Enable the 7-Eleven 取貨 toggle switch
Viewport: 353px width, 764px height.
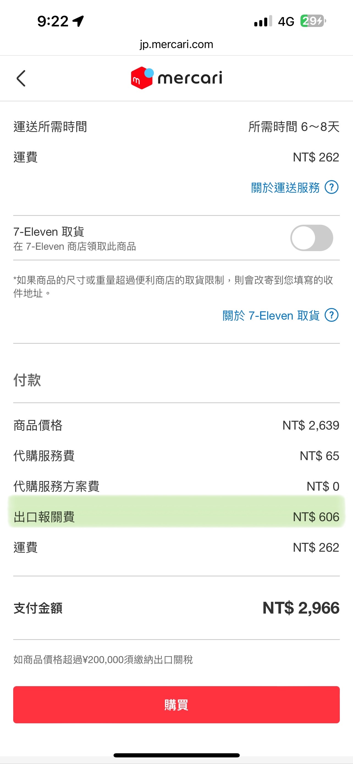point(311,238)
